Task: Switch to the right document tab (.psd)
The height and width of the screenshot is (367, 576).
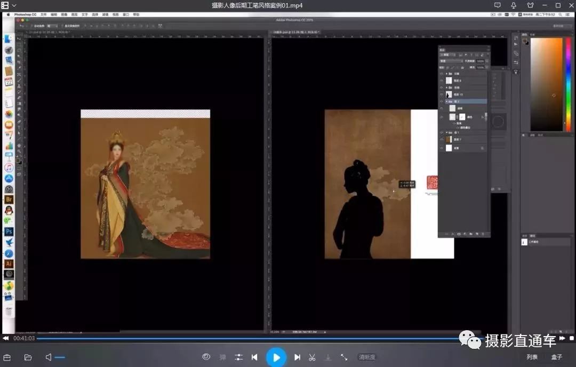Action: (296, 32)
